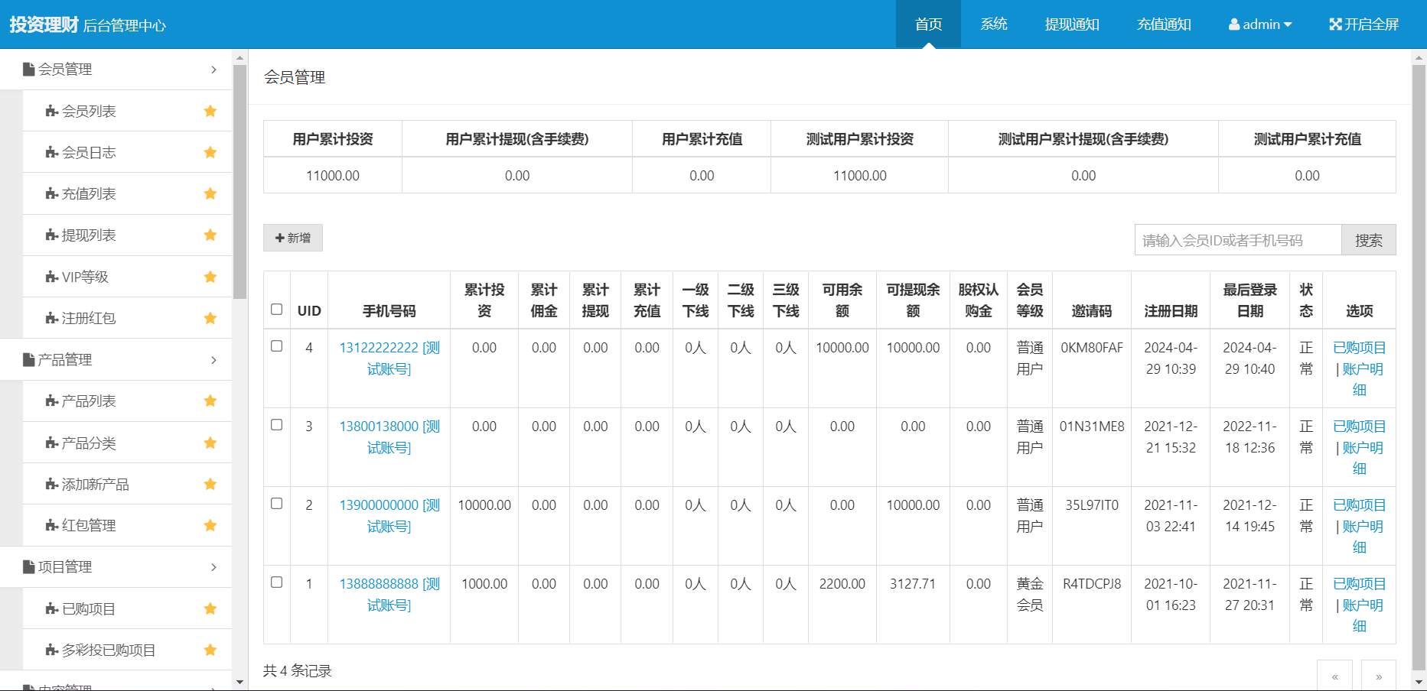Screen dimensions: 1427x691
Task: Click the folder icon next to 会员管理
Action: coord(29,70)
